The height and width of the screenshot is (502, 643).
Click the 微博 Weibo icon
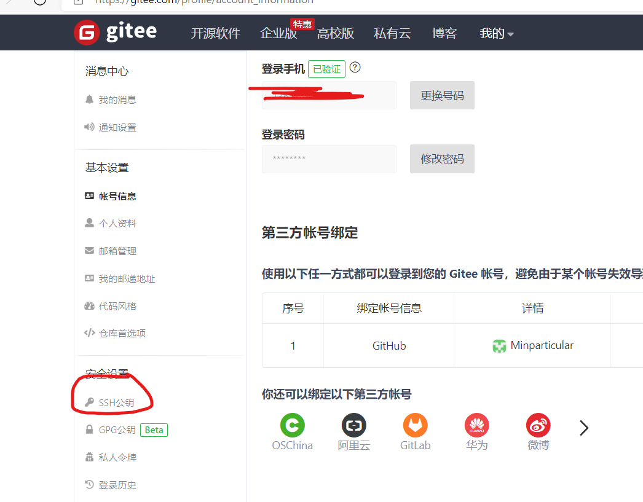[x=538, y=424]
